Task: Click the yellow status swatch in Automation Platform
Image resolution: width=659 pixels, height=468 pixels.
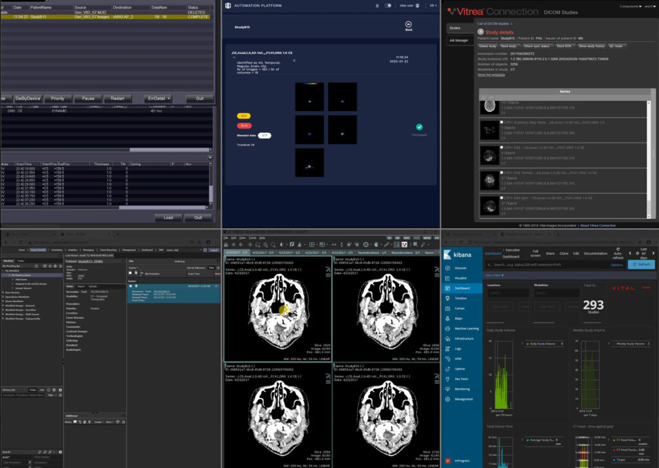Action: [x=244, y=116]
